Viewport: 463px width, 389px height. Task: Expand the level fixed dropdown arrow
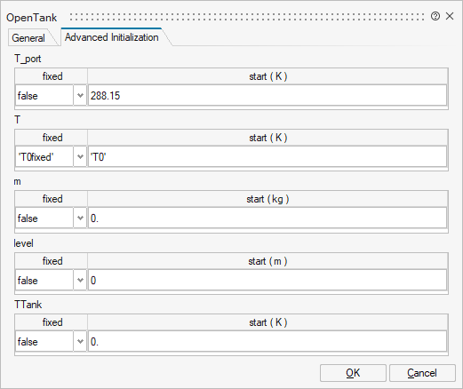point(80,281)
